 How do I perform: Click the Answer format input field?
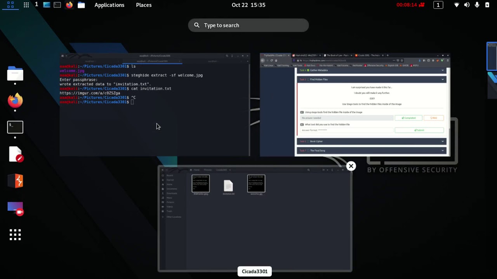pos(347,130)
